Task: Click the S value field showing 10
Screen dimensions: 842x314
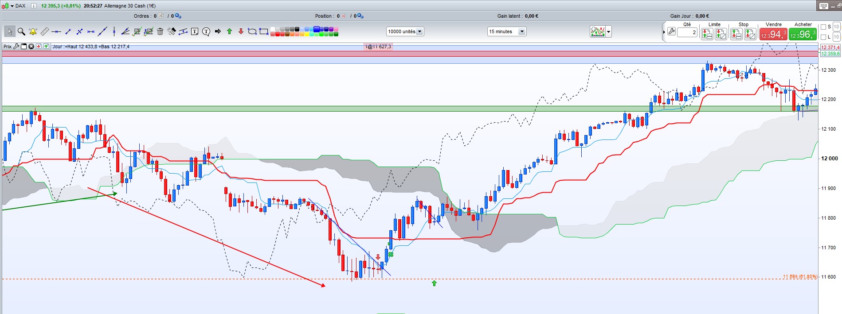Action: (x=837, y=27)
